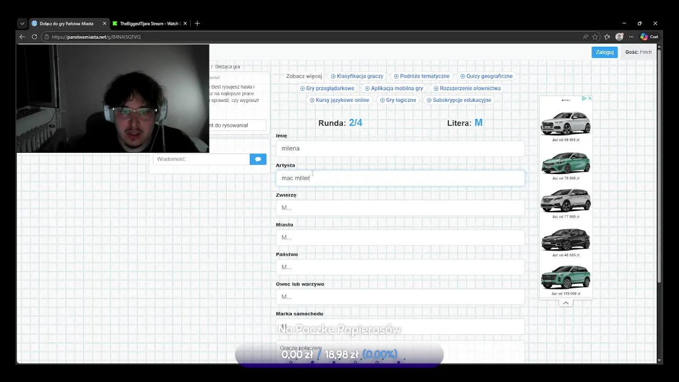Open Quizy geograficzne link
679x382 pixels.
(x=486, y=76)
